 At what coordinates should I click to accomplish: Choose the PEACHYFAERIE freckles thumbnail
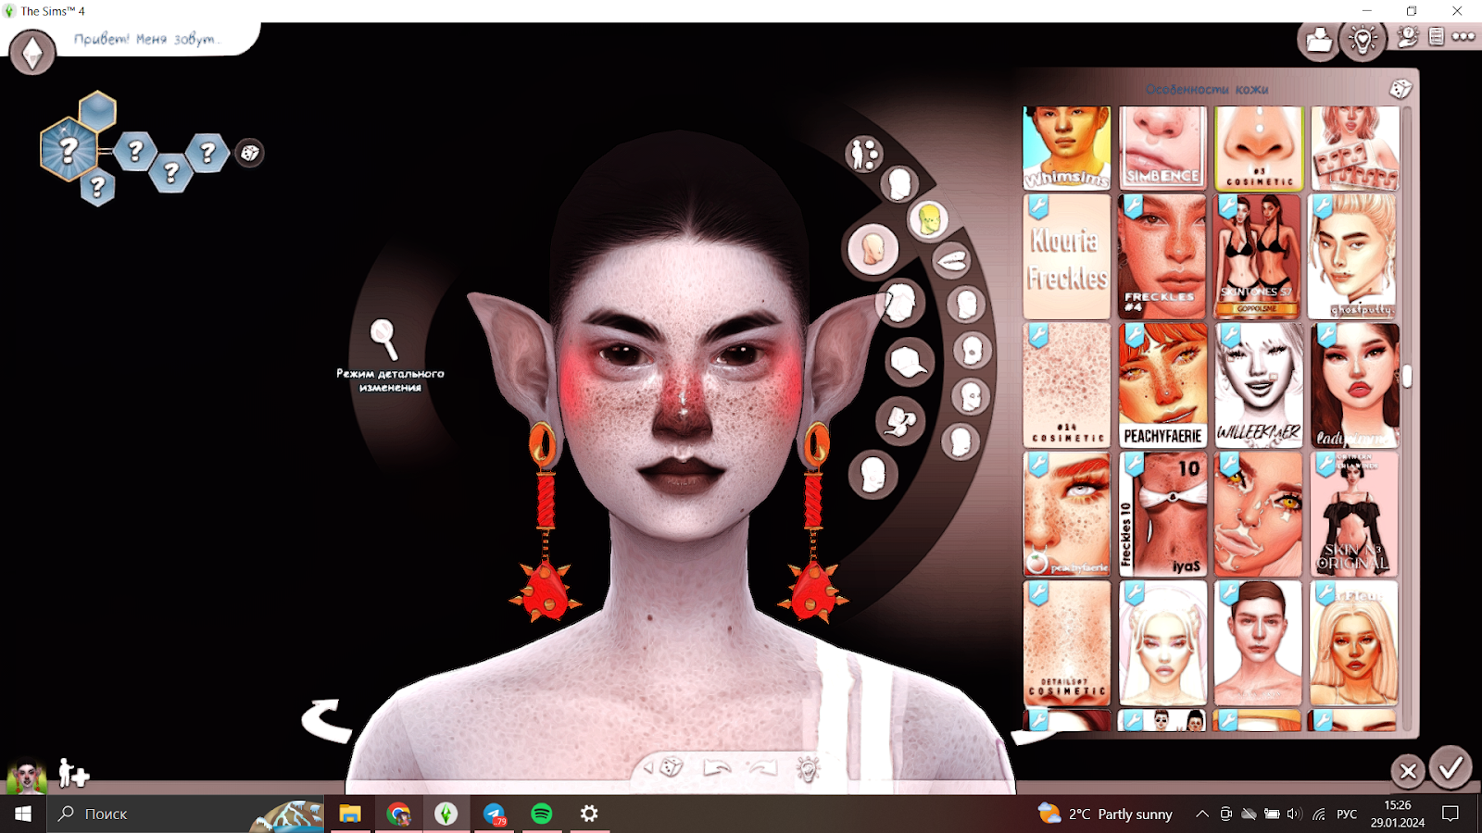coord(1162,385)
